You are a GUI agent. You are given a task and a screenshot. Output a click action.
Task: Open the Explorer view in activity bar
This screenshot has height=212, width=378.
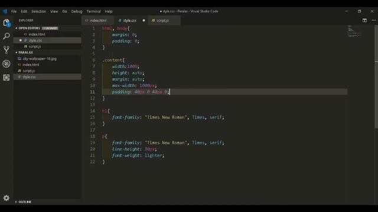[6, 23]
